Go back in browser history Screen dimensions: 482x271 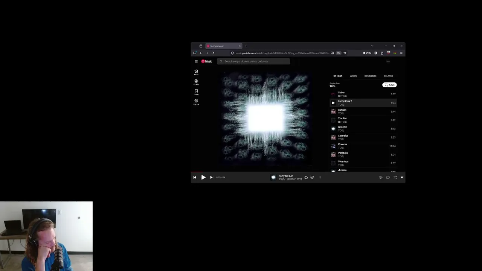[x=201, y=53]
